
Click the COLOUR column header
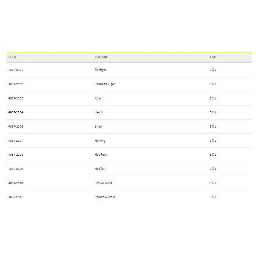[101, 57]
